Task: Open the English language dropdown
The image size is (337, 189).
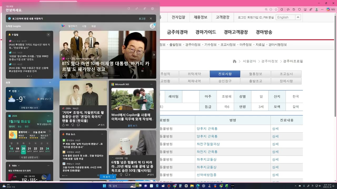Action: (288, 17)
